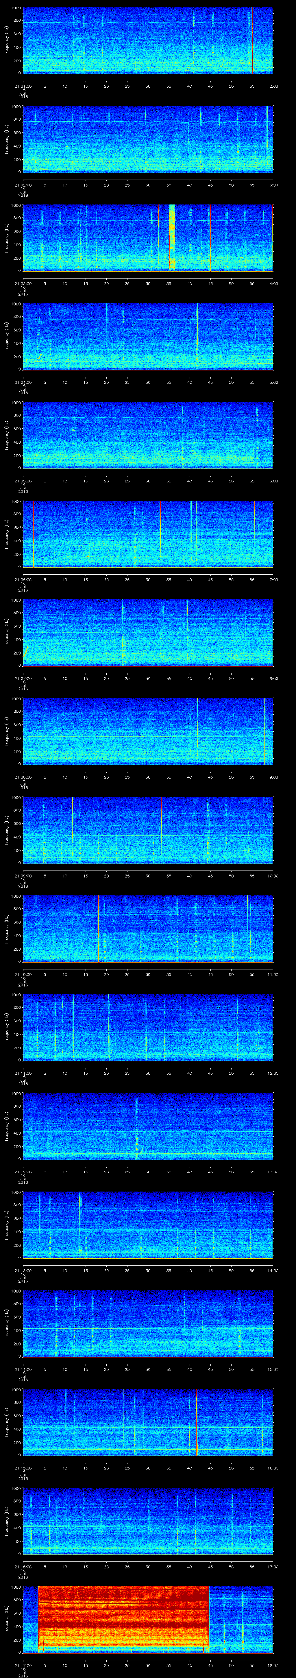Click the 21:09:00 start time label
This screenshot has width=296, height=1678.
[x=23, y=875]
